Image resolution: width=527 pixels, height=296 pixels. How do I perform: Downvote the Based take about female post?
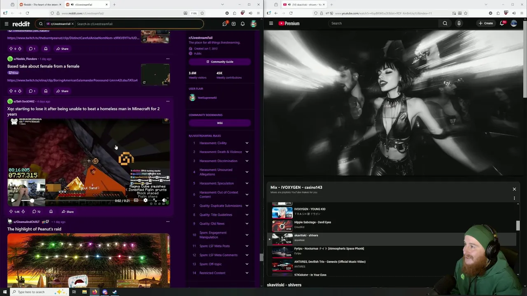tap(20, 91)
